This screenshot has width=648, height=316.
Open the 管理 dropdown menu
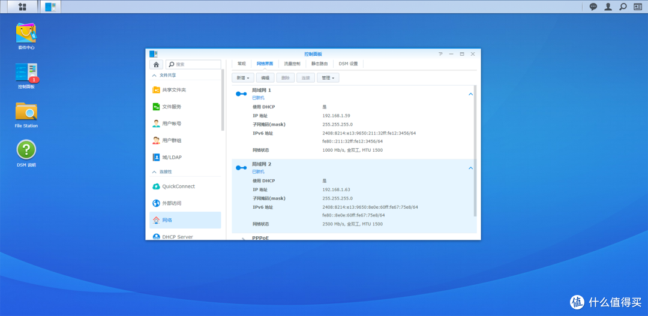click(x=328, y=78)
